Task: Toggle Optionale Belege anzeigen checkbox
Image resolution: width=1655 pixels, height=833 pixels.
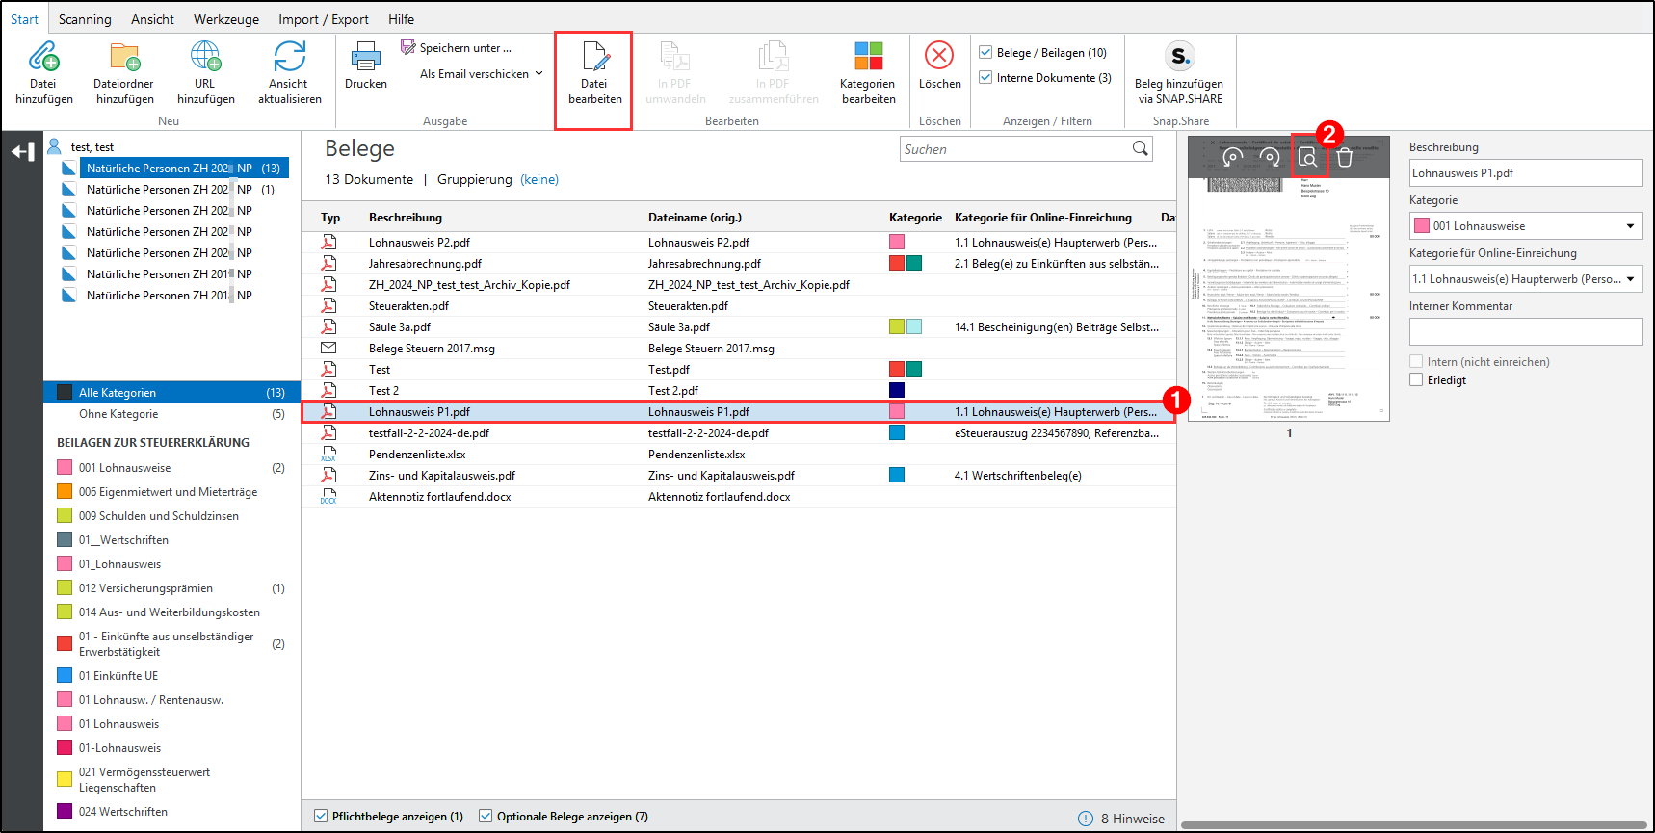Action: pyautogui.click(x=486, y=816)
